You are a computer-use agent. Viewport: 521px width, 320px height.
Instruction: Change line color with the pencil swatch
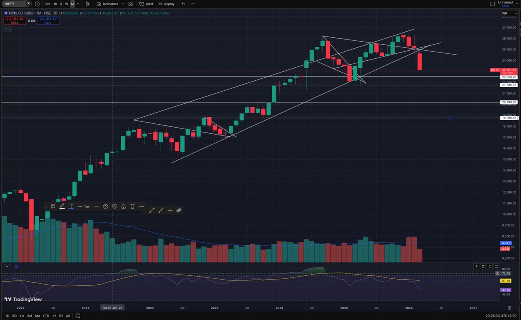pos(62,207)
